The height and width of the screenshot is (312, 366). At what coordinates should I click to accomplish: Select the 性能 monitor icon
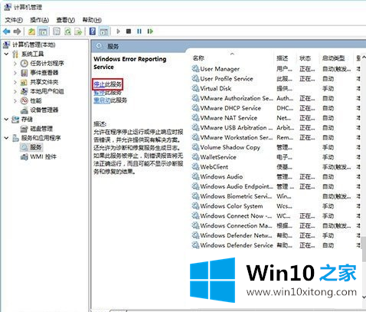pos(24,100)
